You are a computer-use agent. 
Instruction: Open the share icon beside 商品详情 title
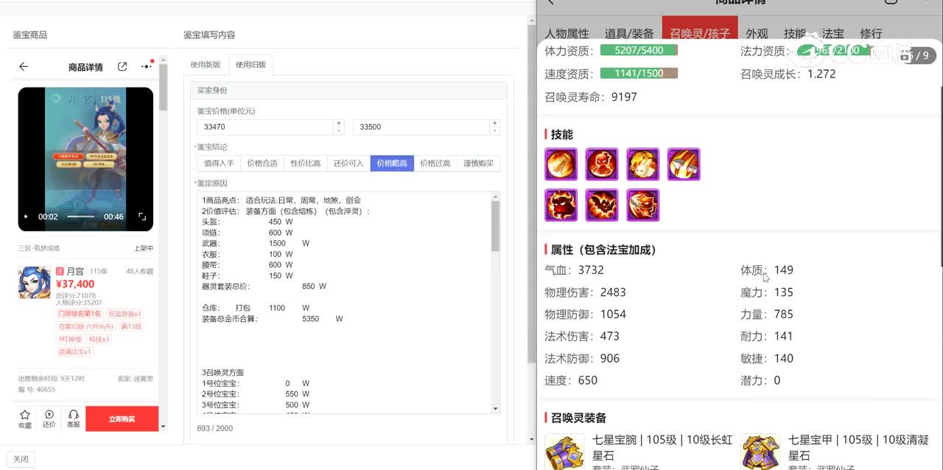pos(122,66)
